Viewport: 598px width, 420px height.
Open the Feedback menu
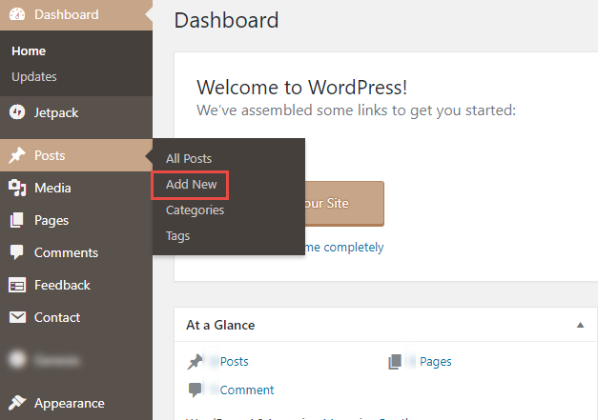(76, 285)
